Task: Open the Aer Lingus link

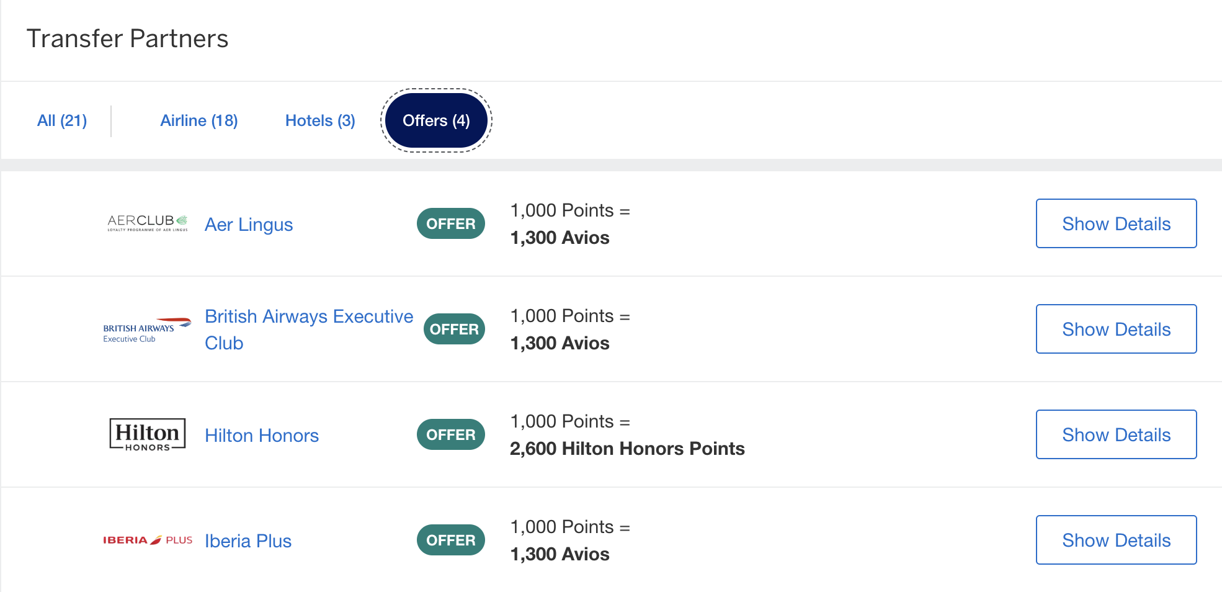Action: pos(249,225)
